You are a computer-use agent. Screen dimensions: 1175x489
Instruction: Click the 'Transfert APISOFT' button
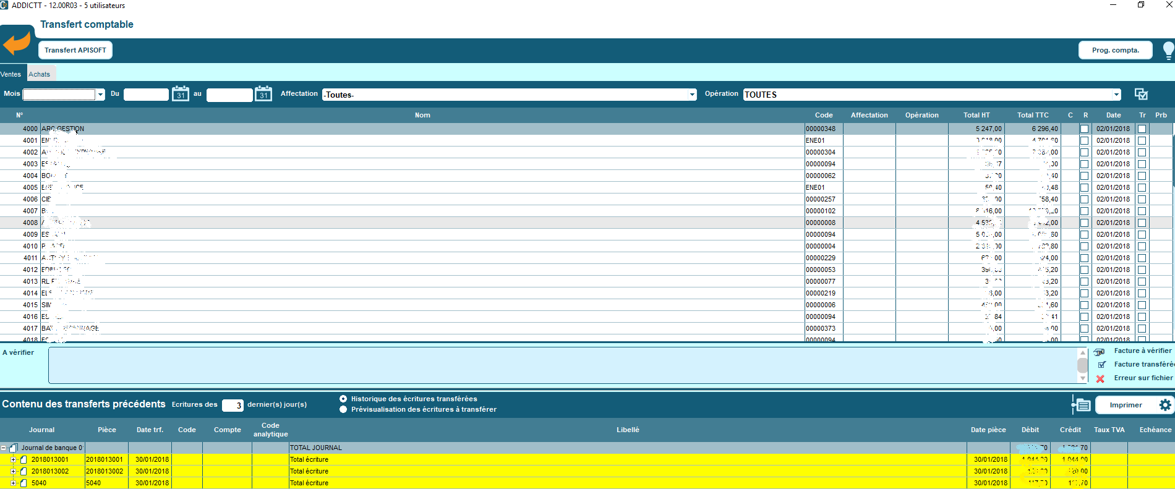[75, 50]
